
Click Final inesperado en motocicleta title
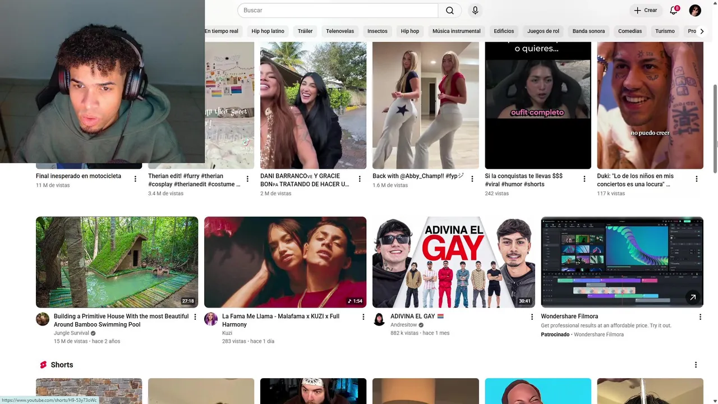tap(79, 176)
